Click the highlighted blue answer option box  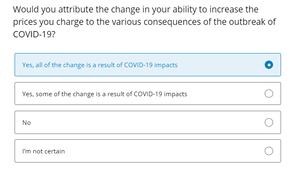click(x=148, y=65)
